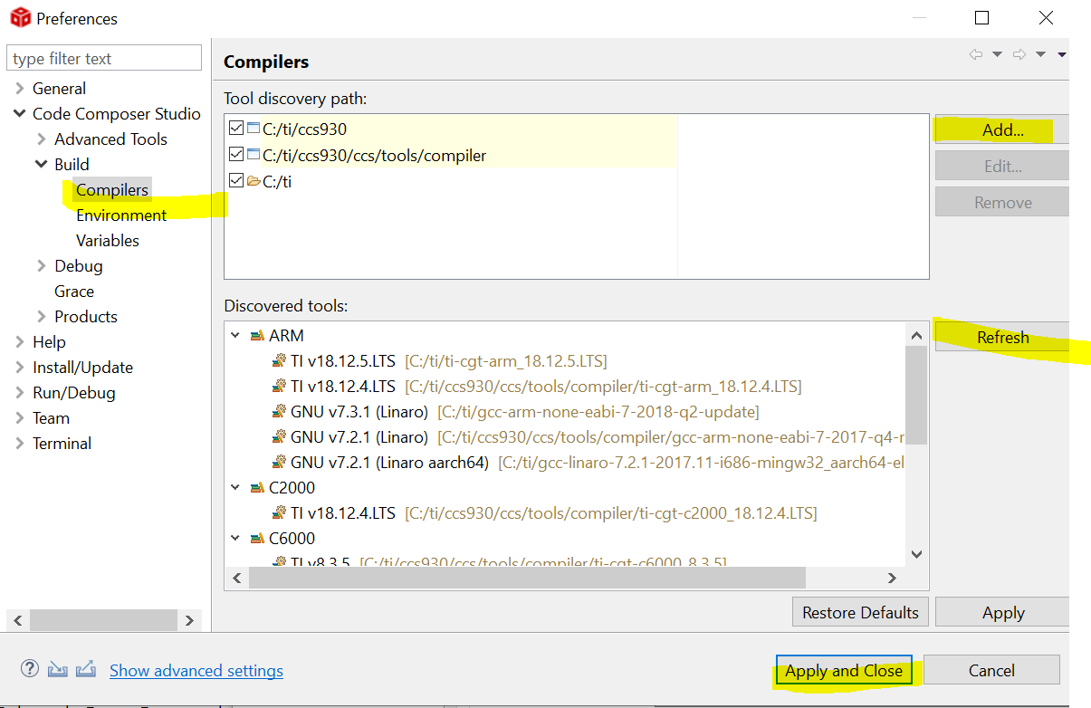Uncheck the C:/ti/ccs930/ccs/tools/compiler checkbox
This screenshot has width=1091, height=708.
236,155
